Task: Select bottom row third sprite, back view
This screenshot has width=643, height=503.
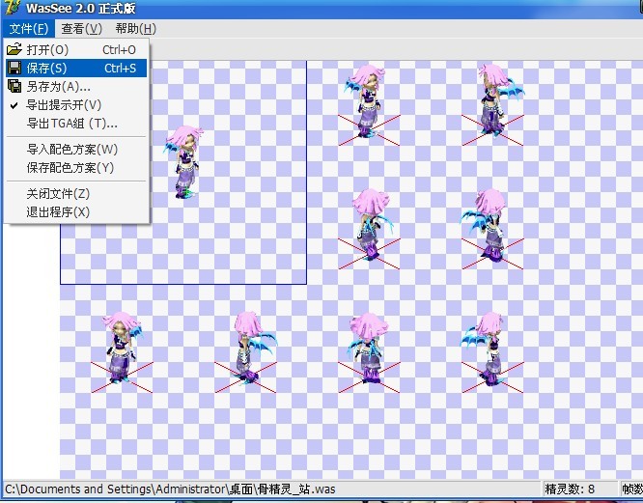Action: (x=368, y=348)
